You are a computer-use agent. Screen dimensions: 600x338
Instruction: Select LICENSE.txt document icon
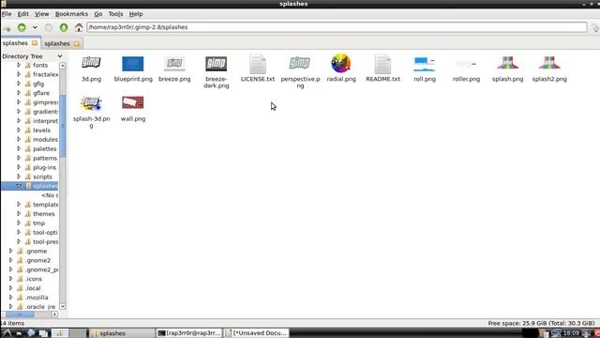click(258, 64)
